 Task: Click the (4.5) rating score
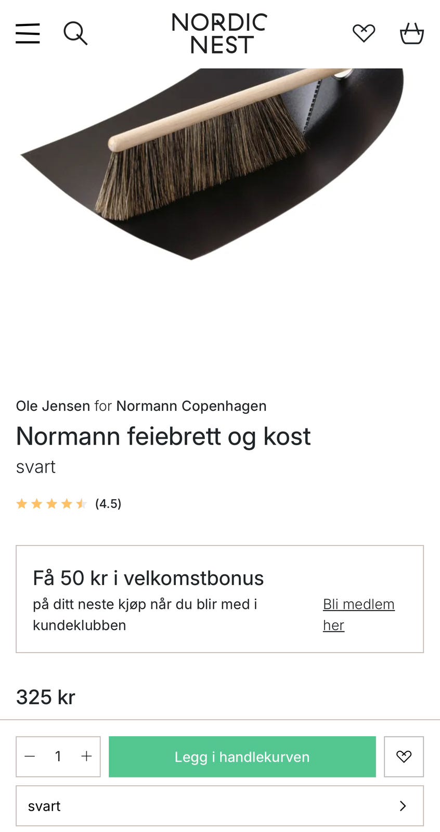point(108,503)
